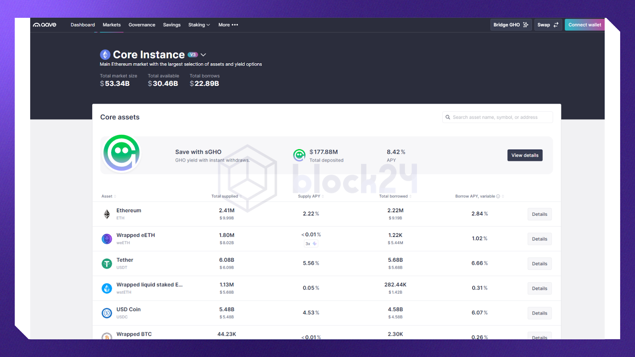635x357 pixels.
Task: Open the More menu
Action: (x=228, y=25)
